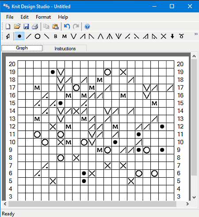The height and width of the screenshot is (217, 199).
Task: Select the V stitch symbol tool
Action: [x=73, y=36]
